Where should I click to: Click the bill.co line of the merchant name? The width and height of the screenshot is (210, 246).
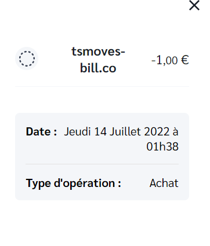(98, 68)
